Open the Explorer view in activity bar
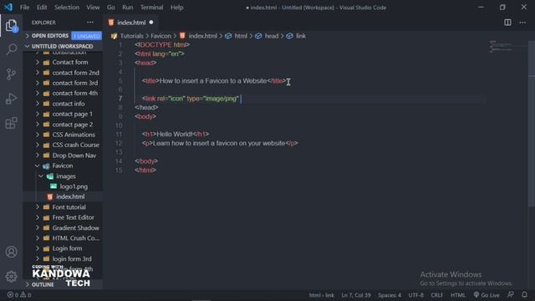This screenshot has height=301, width=535. (11, 26)
